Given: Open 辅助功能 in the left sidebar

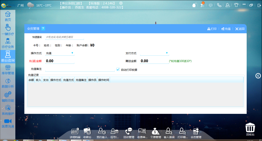Looking at the screenshot, I should click(8, 97).
